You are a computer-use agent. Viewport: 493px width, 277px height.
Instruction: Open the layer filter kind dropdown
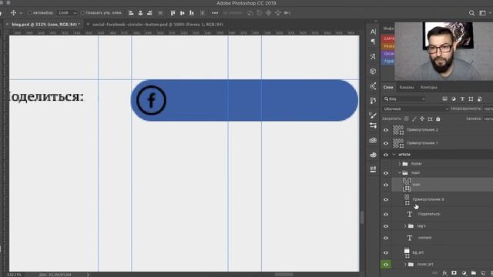[404, 99]
